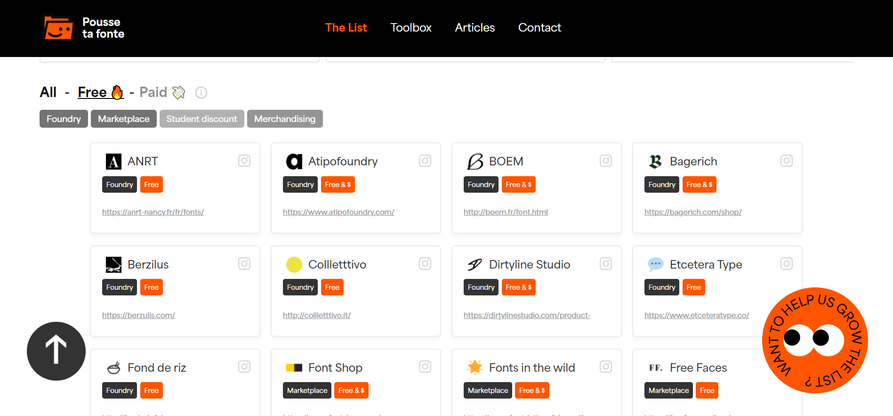The image size is (893, 416).
Task: Click the 'Want to help us grow the list' badge
Action: (x=815, y=340)
